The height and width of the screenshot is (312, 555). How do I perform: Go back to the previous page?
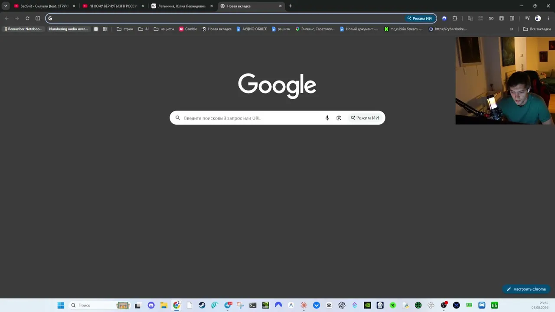[7, 18]
